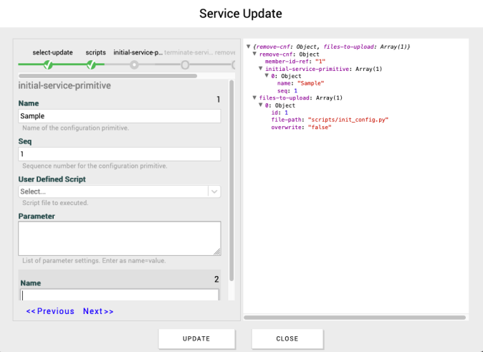Go to the Next wizard step
The image size is (483, 352).
[98, 311]
